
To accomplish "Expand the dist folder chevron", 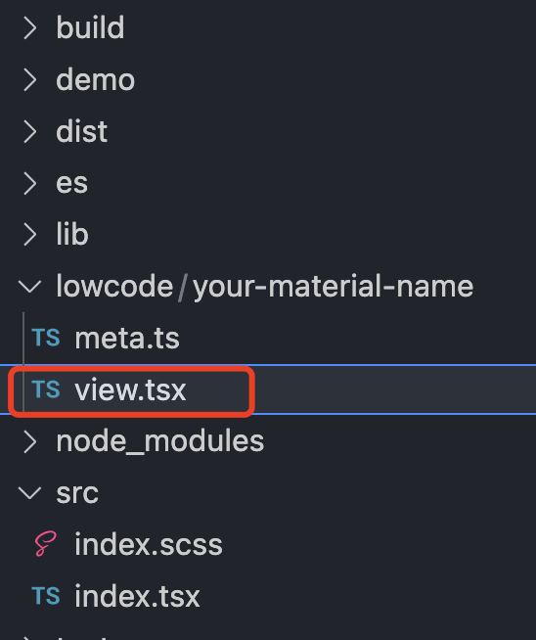I will (x=29, y=131).
